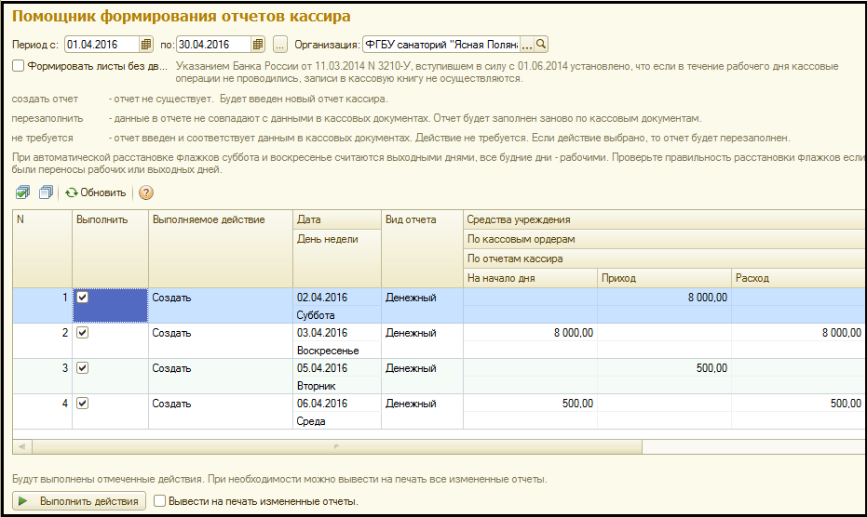
Task: Click the horizontal scrollbar of the table
Action: pos(335,446)
